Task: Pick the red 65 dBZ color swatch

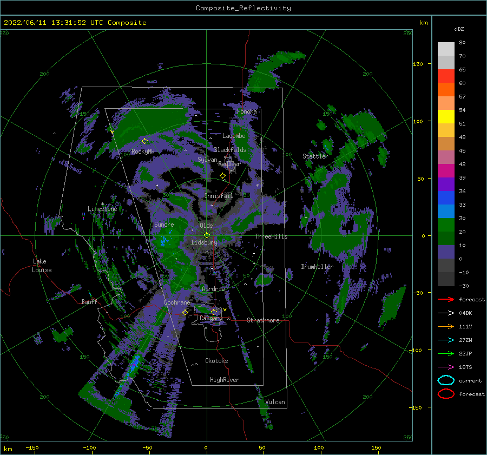Action: pos(446,76)
